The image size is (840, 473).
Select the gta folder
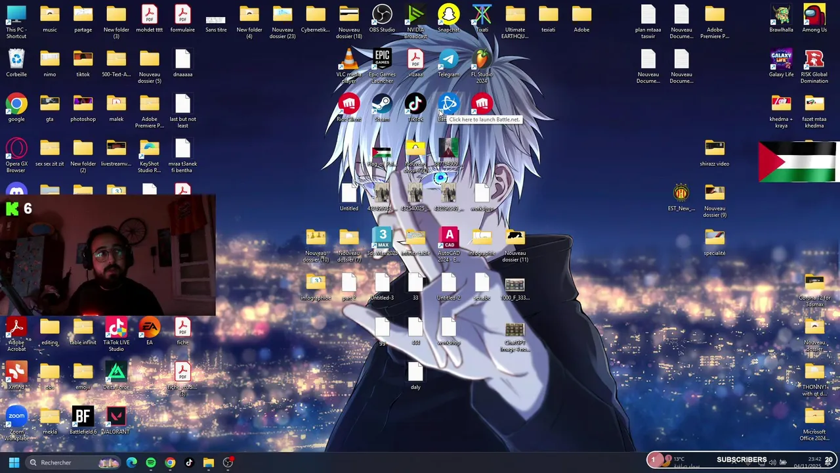[50, 108]
